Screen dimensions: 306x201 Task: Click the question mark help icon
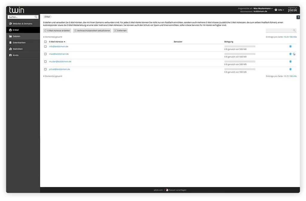298,17
